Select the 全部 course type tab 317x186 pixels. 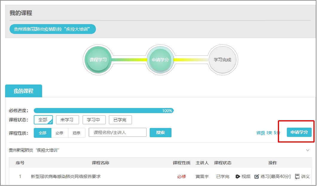[42, 133]
